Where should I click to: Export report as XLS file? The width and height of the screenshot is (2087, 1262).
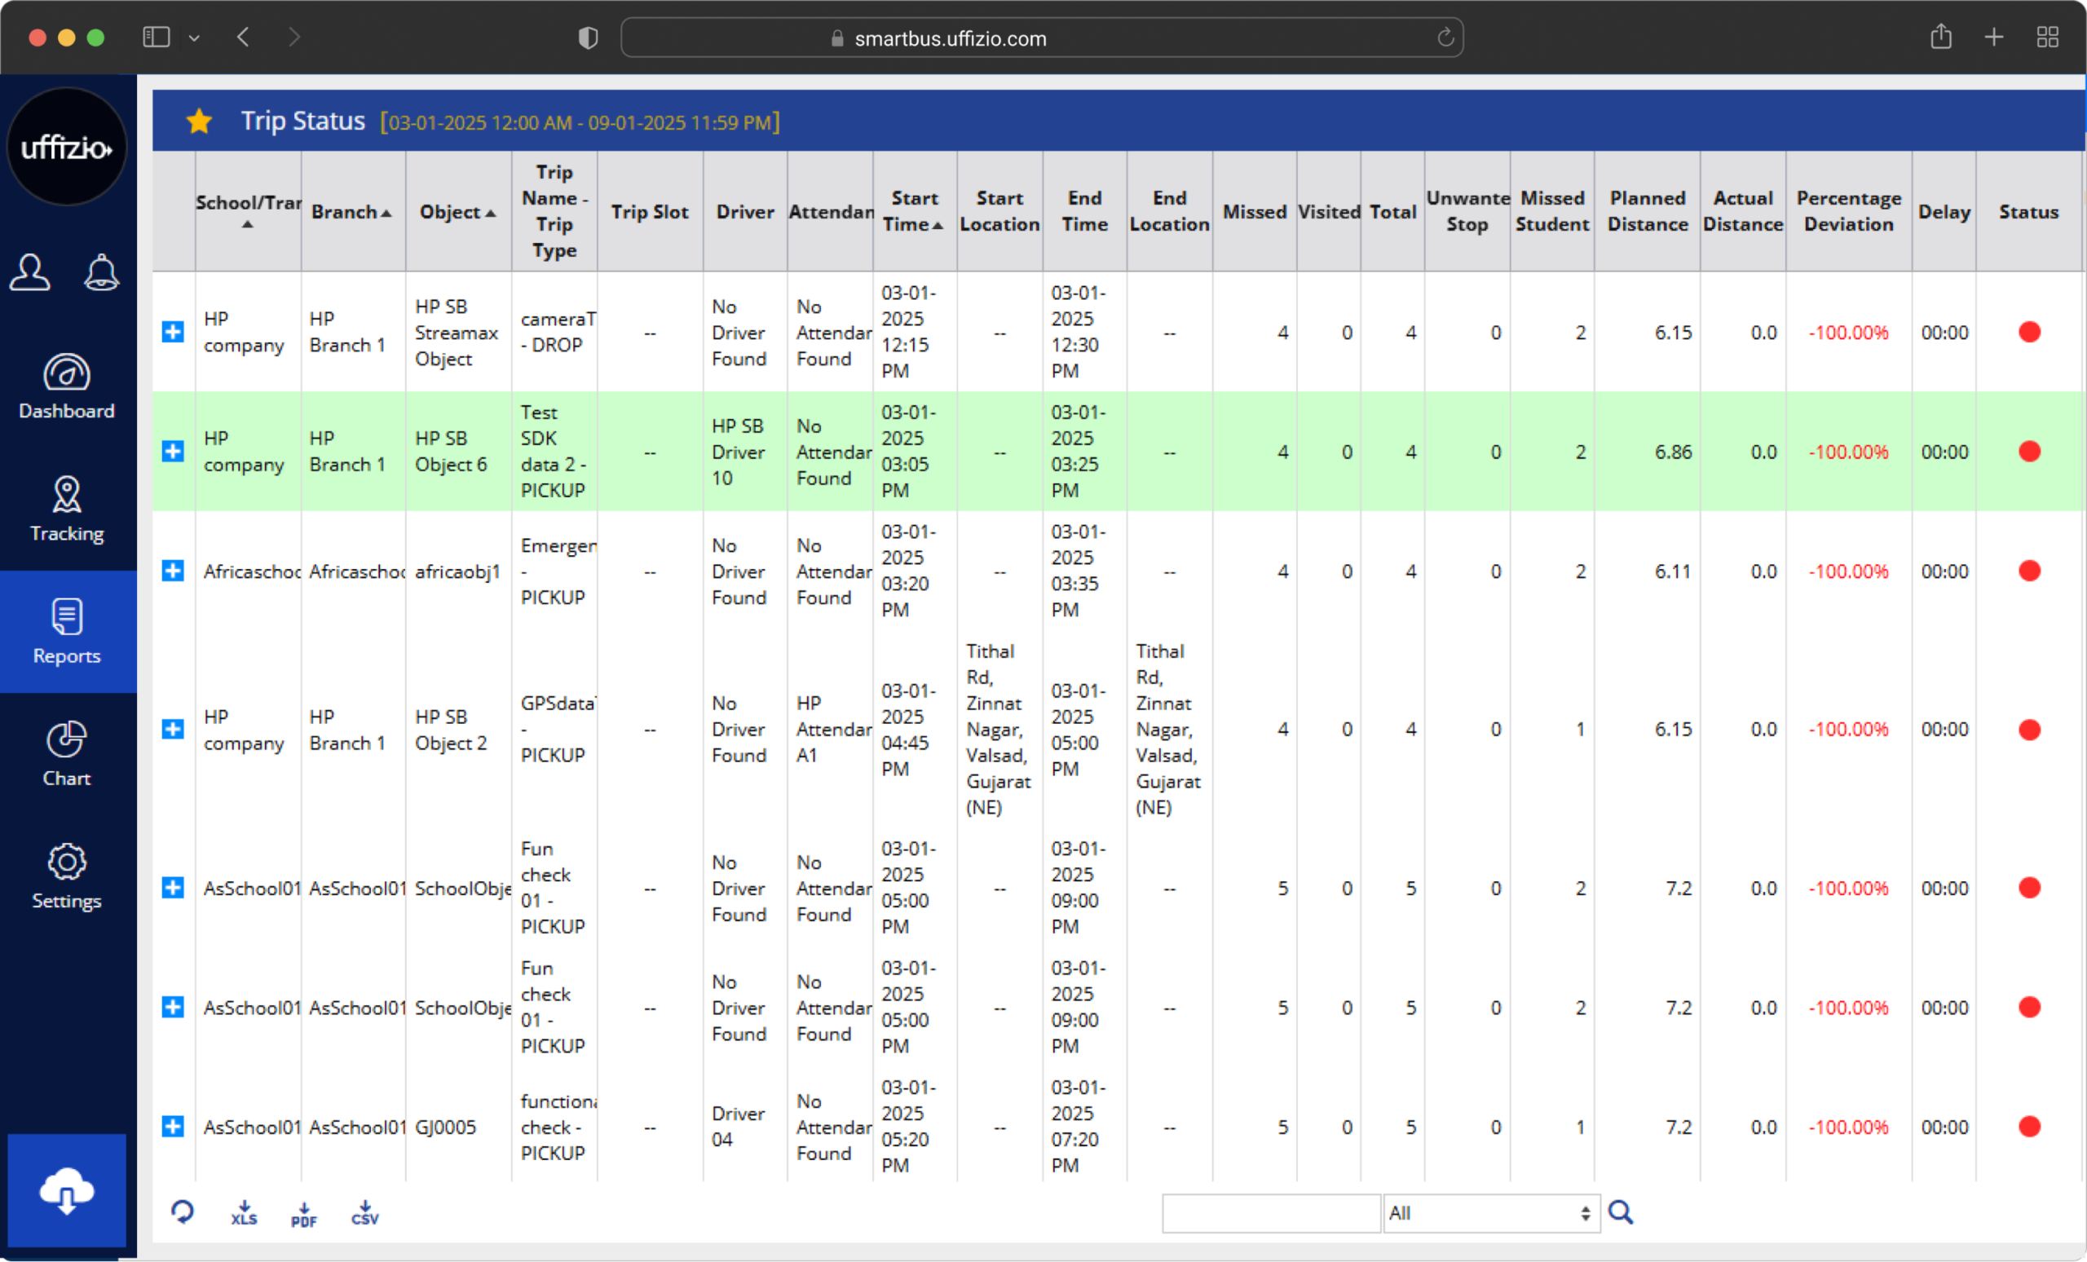244,1213
